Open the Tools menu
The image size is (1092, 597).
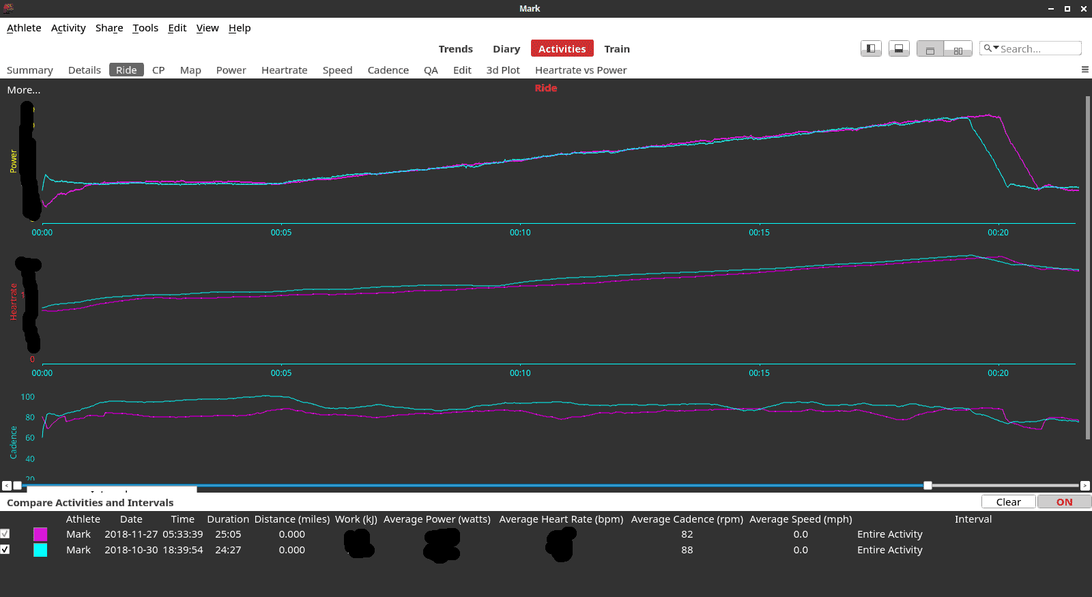[145, 28]
